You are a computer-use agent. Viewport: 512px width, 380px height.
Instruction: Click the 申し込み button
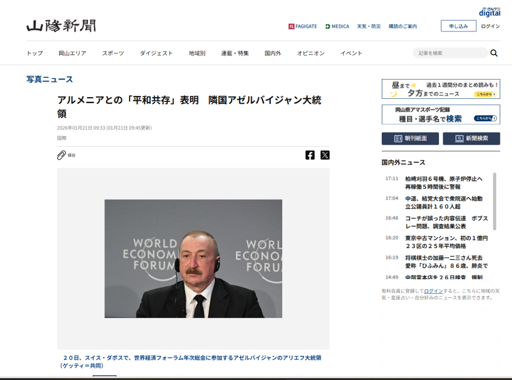pyautogui.click(x=458, y=26)
